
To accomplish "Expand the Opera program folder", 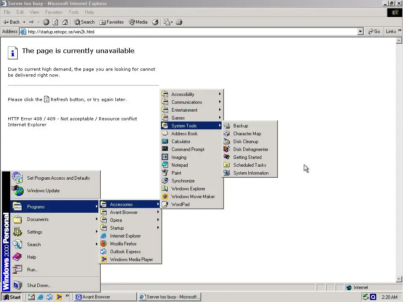I will 130,220.
